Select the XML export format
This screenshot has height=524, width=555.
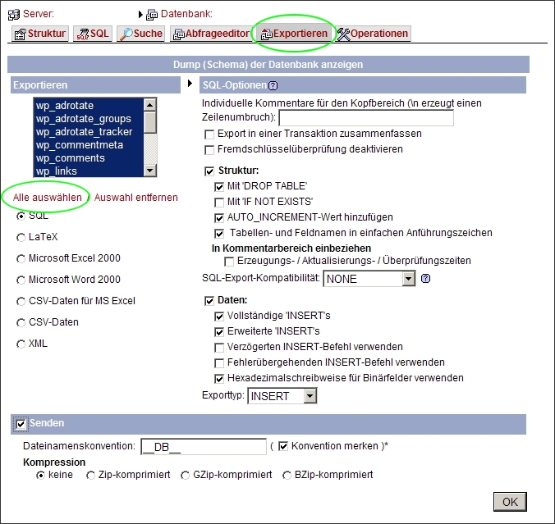[x=21, y=344]
